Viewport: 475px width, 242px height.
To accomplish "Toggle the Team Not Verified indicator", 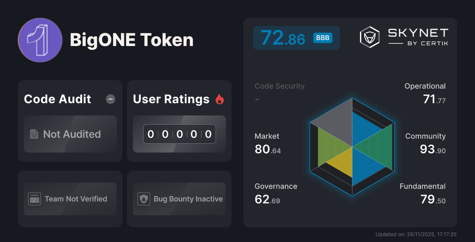I will pos(70,199).
